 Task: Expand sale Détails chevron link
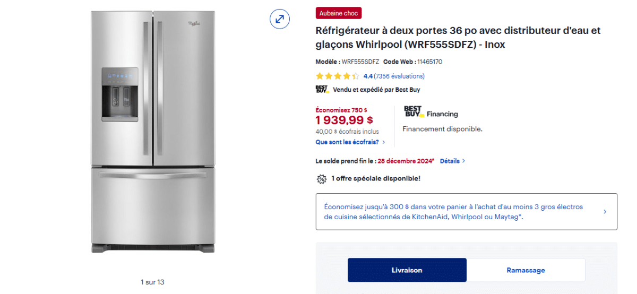[452, 161]
